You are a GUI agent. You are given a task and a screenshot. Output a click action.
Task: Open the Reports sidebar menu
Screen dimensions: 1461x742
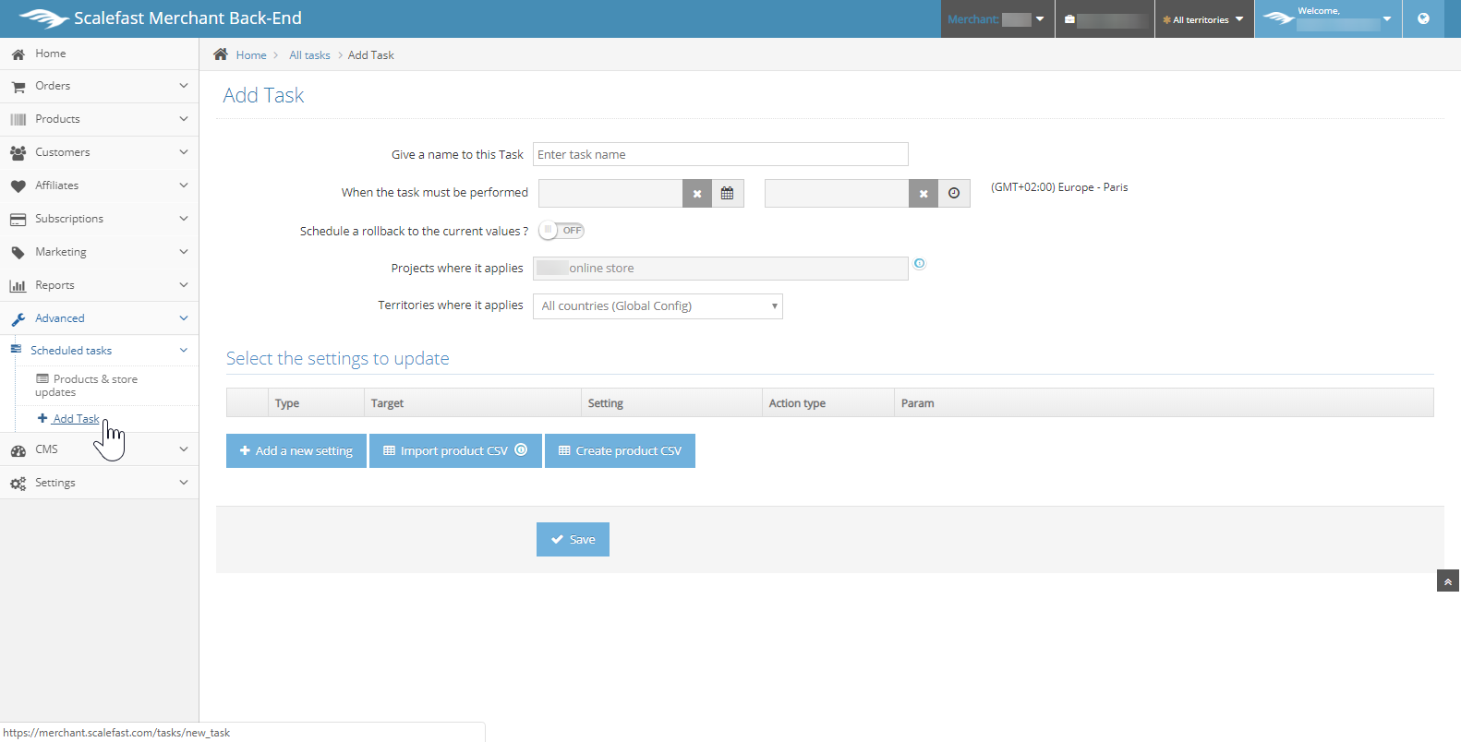point(99,285)
